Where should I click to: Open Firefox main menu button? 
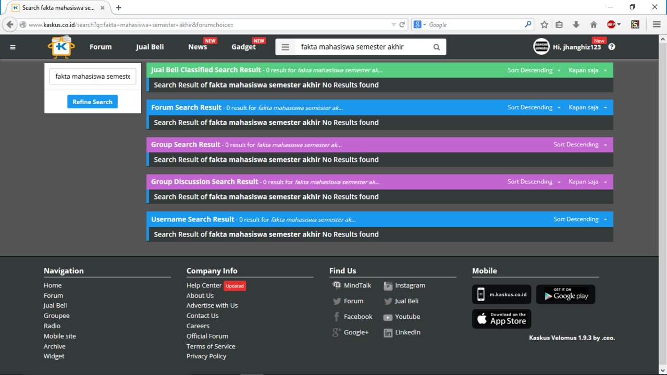point(657,24)
